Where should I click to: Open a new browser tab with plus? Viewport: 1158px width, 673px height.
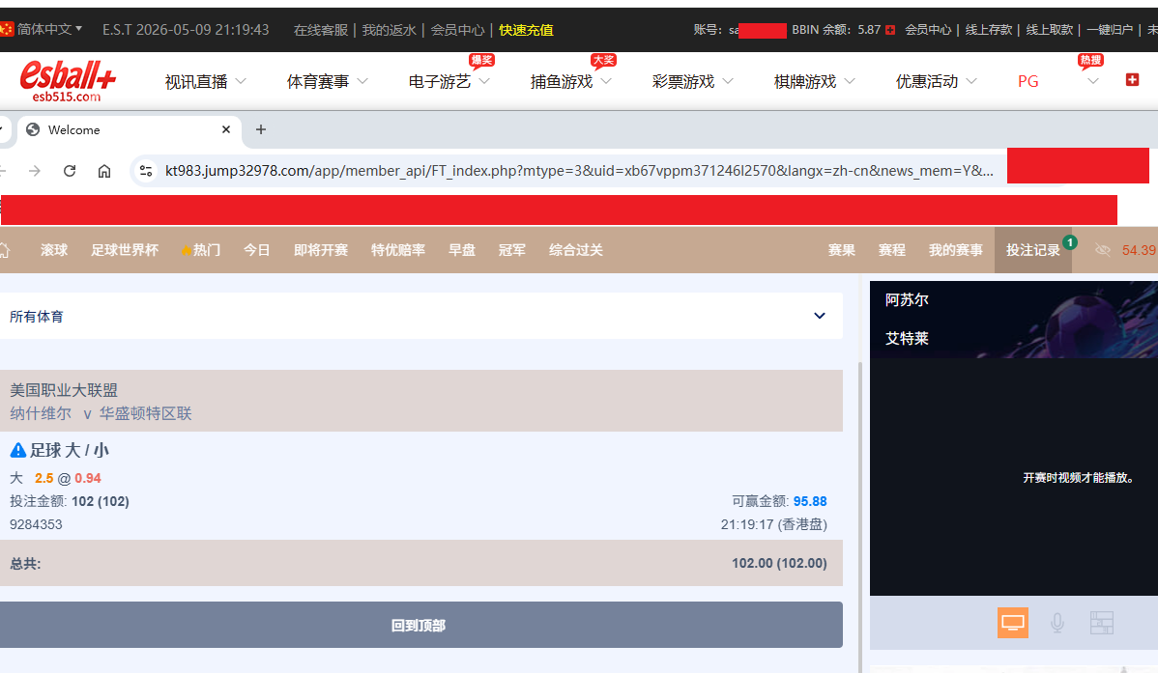point(261,130)
